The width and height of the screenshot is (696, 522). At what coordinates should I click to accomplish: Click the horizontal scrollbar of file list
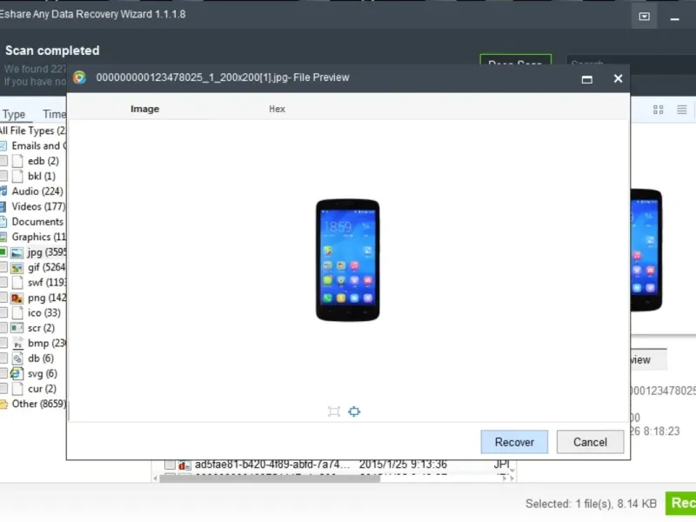pos(270,478)
